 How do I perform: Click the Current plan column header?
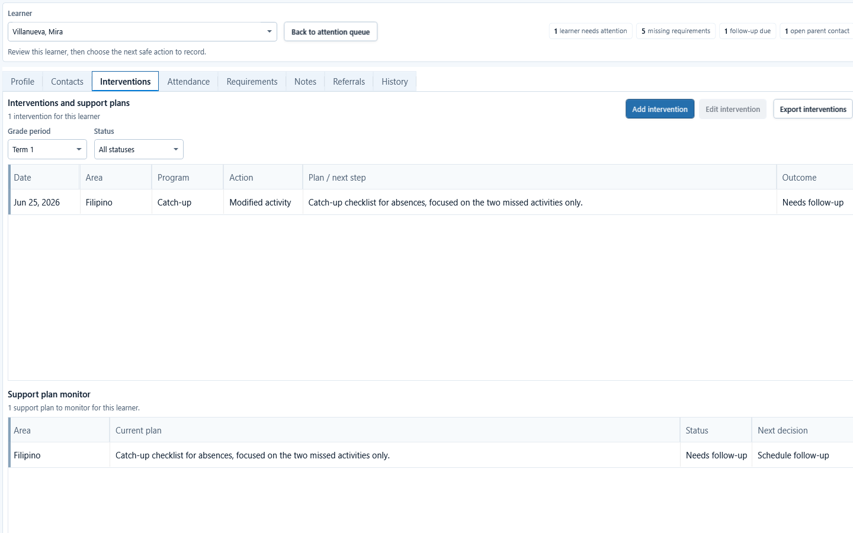[395, 431]
